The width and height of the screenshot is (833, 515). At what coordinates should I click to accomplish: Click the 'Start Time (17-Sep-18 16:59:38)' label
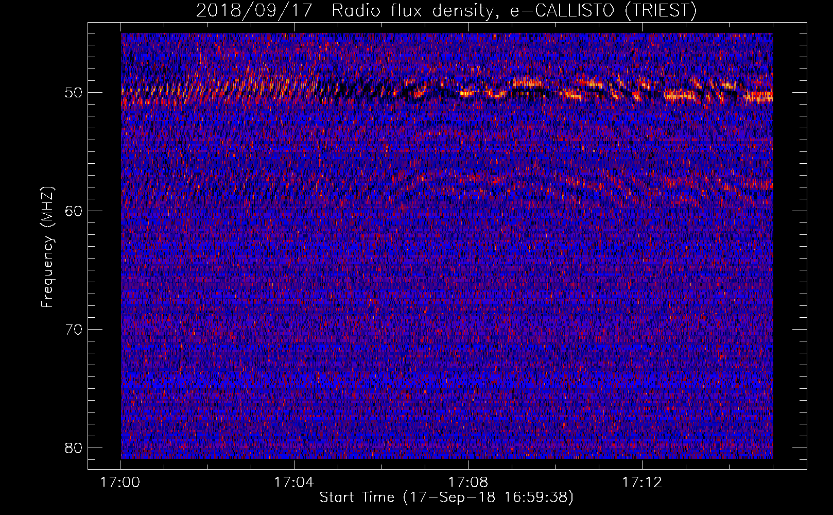pyautogui.click(x=446, y=497)
